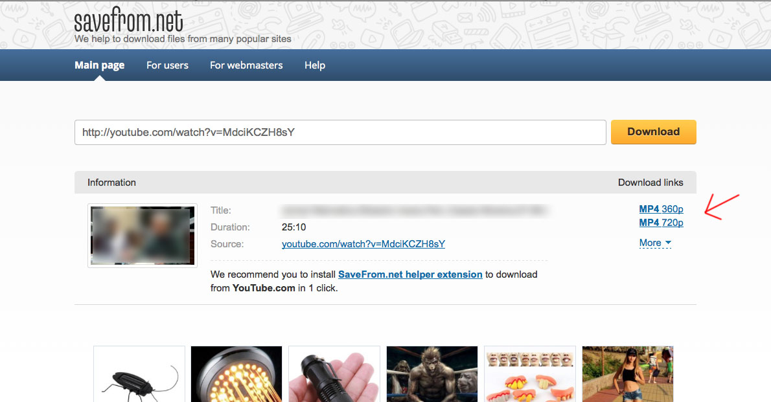Open the Main page tab

tap(99, 65)
